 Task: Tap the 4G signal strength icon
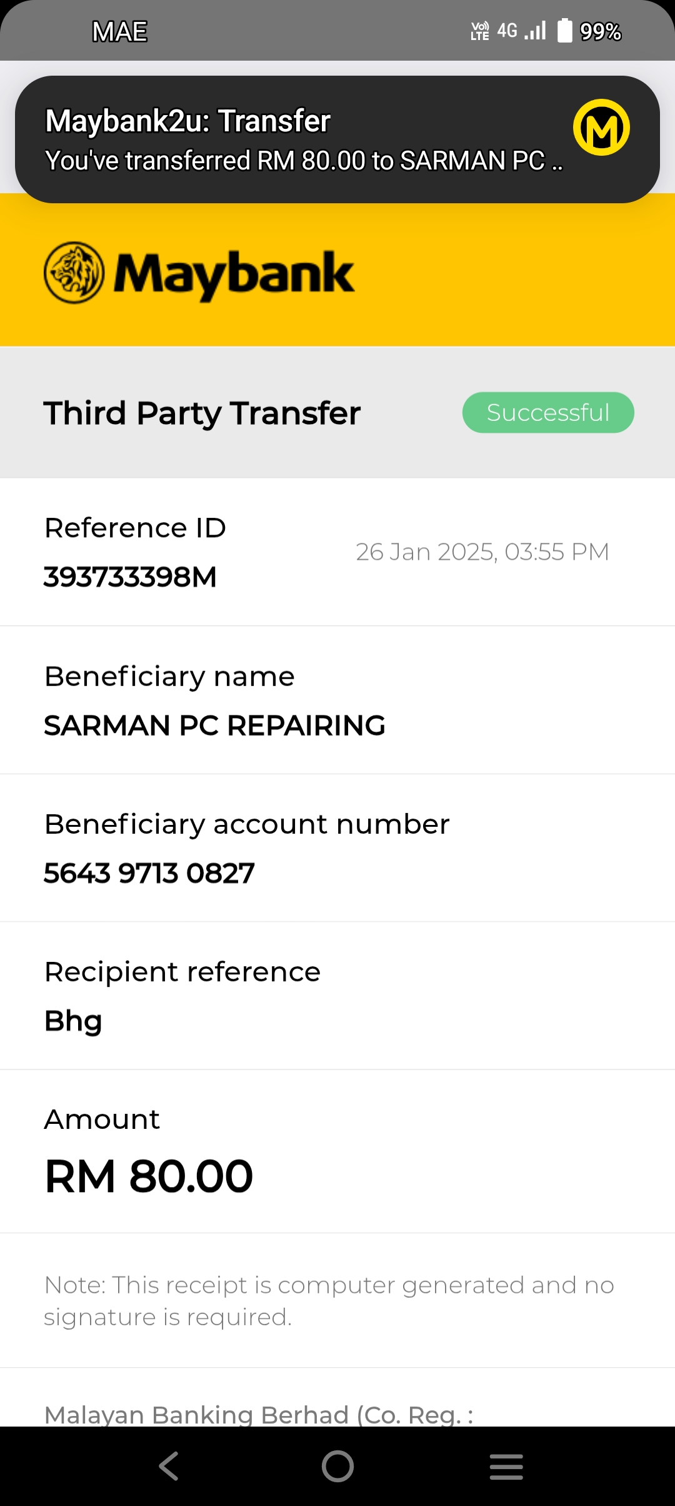tap(521, 30)
